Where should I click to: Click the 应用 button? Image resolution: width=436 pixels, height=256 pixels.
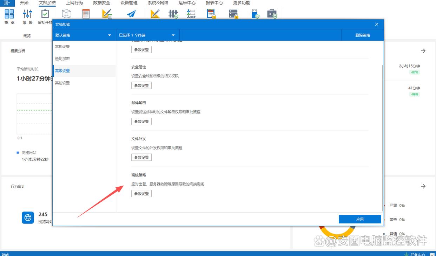point(360,219)
